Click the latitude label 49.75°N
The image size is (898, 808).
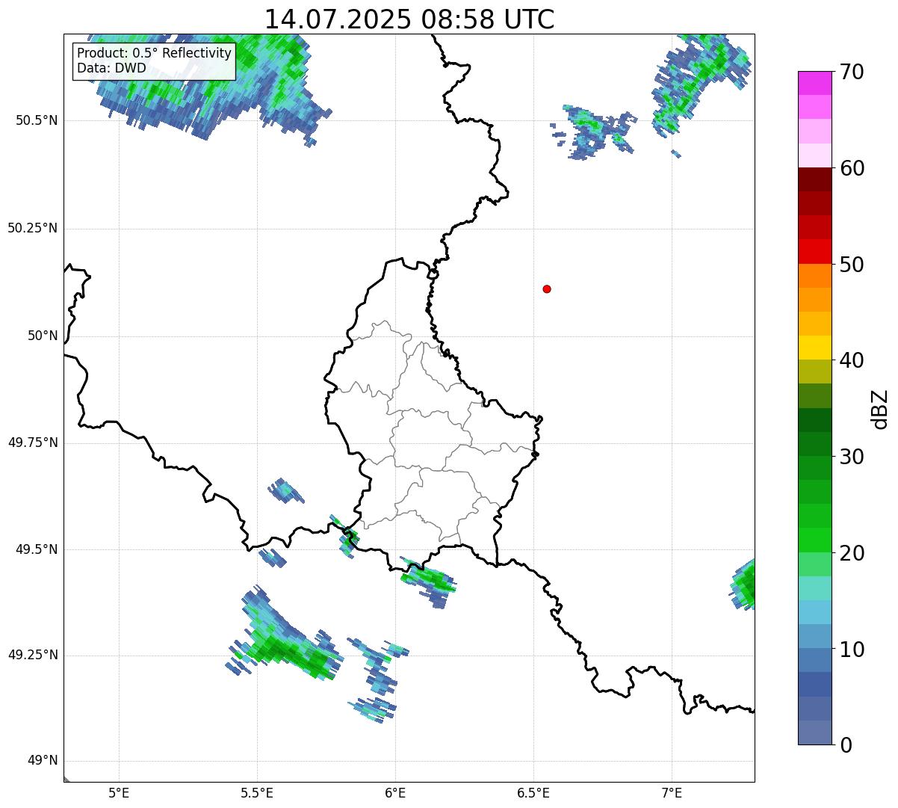(33, 442)
